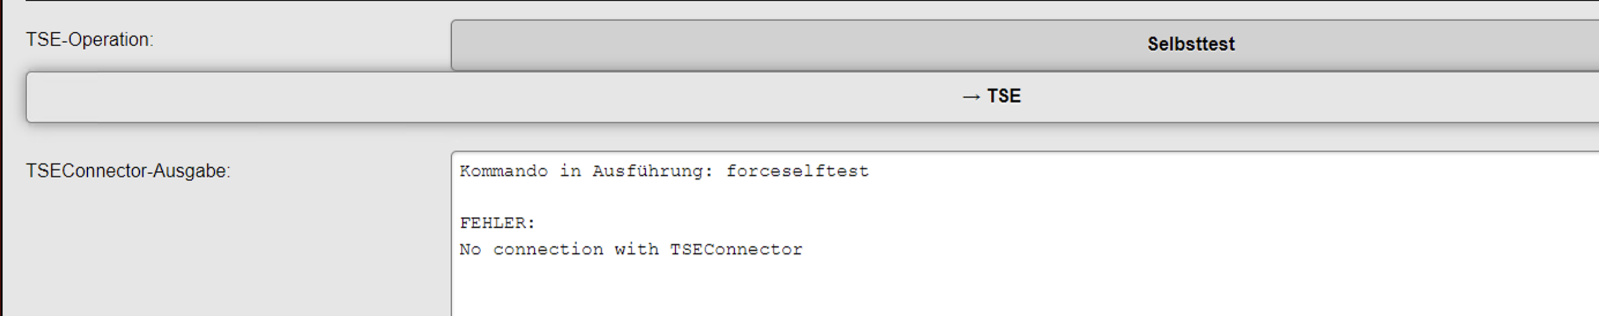Click the word "with" in the error message

[635, 250]
